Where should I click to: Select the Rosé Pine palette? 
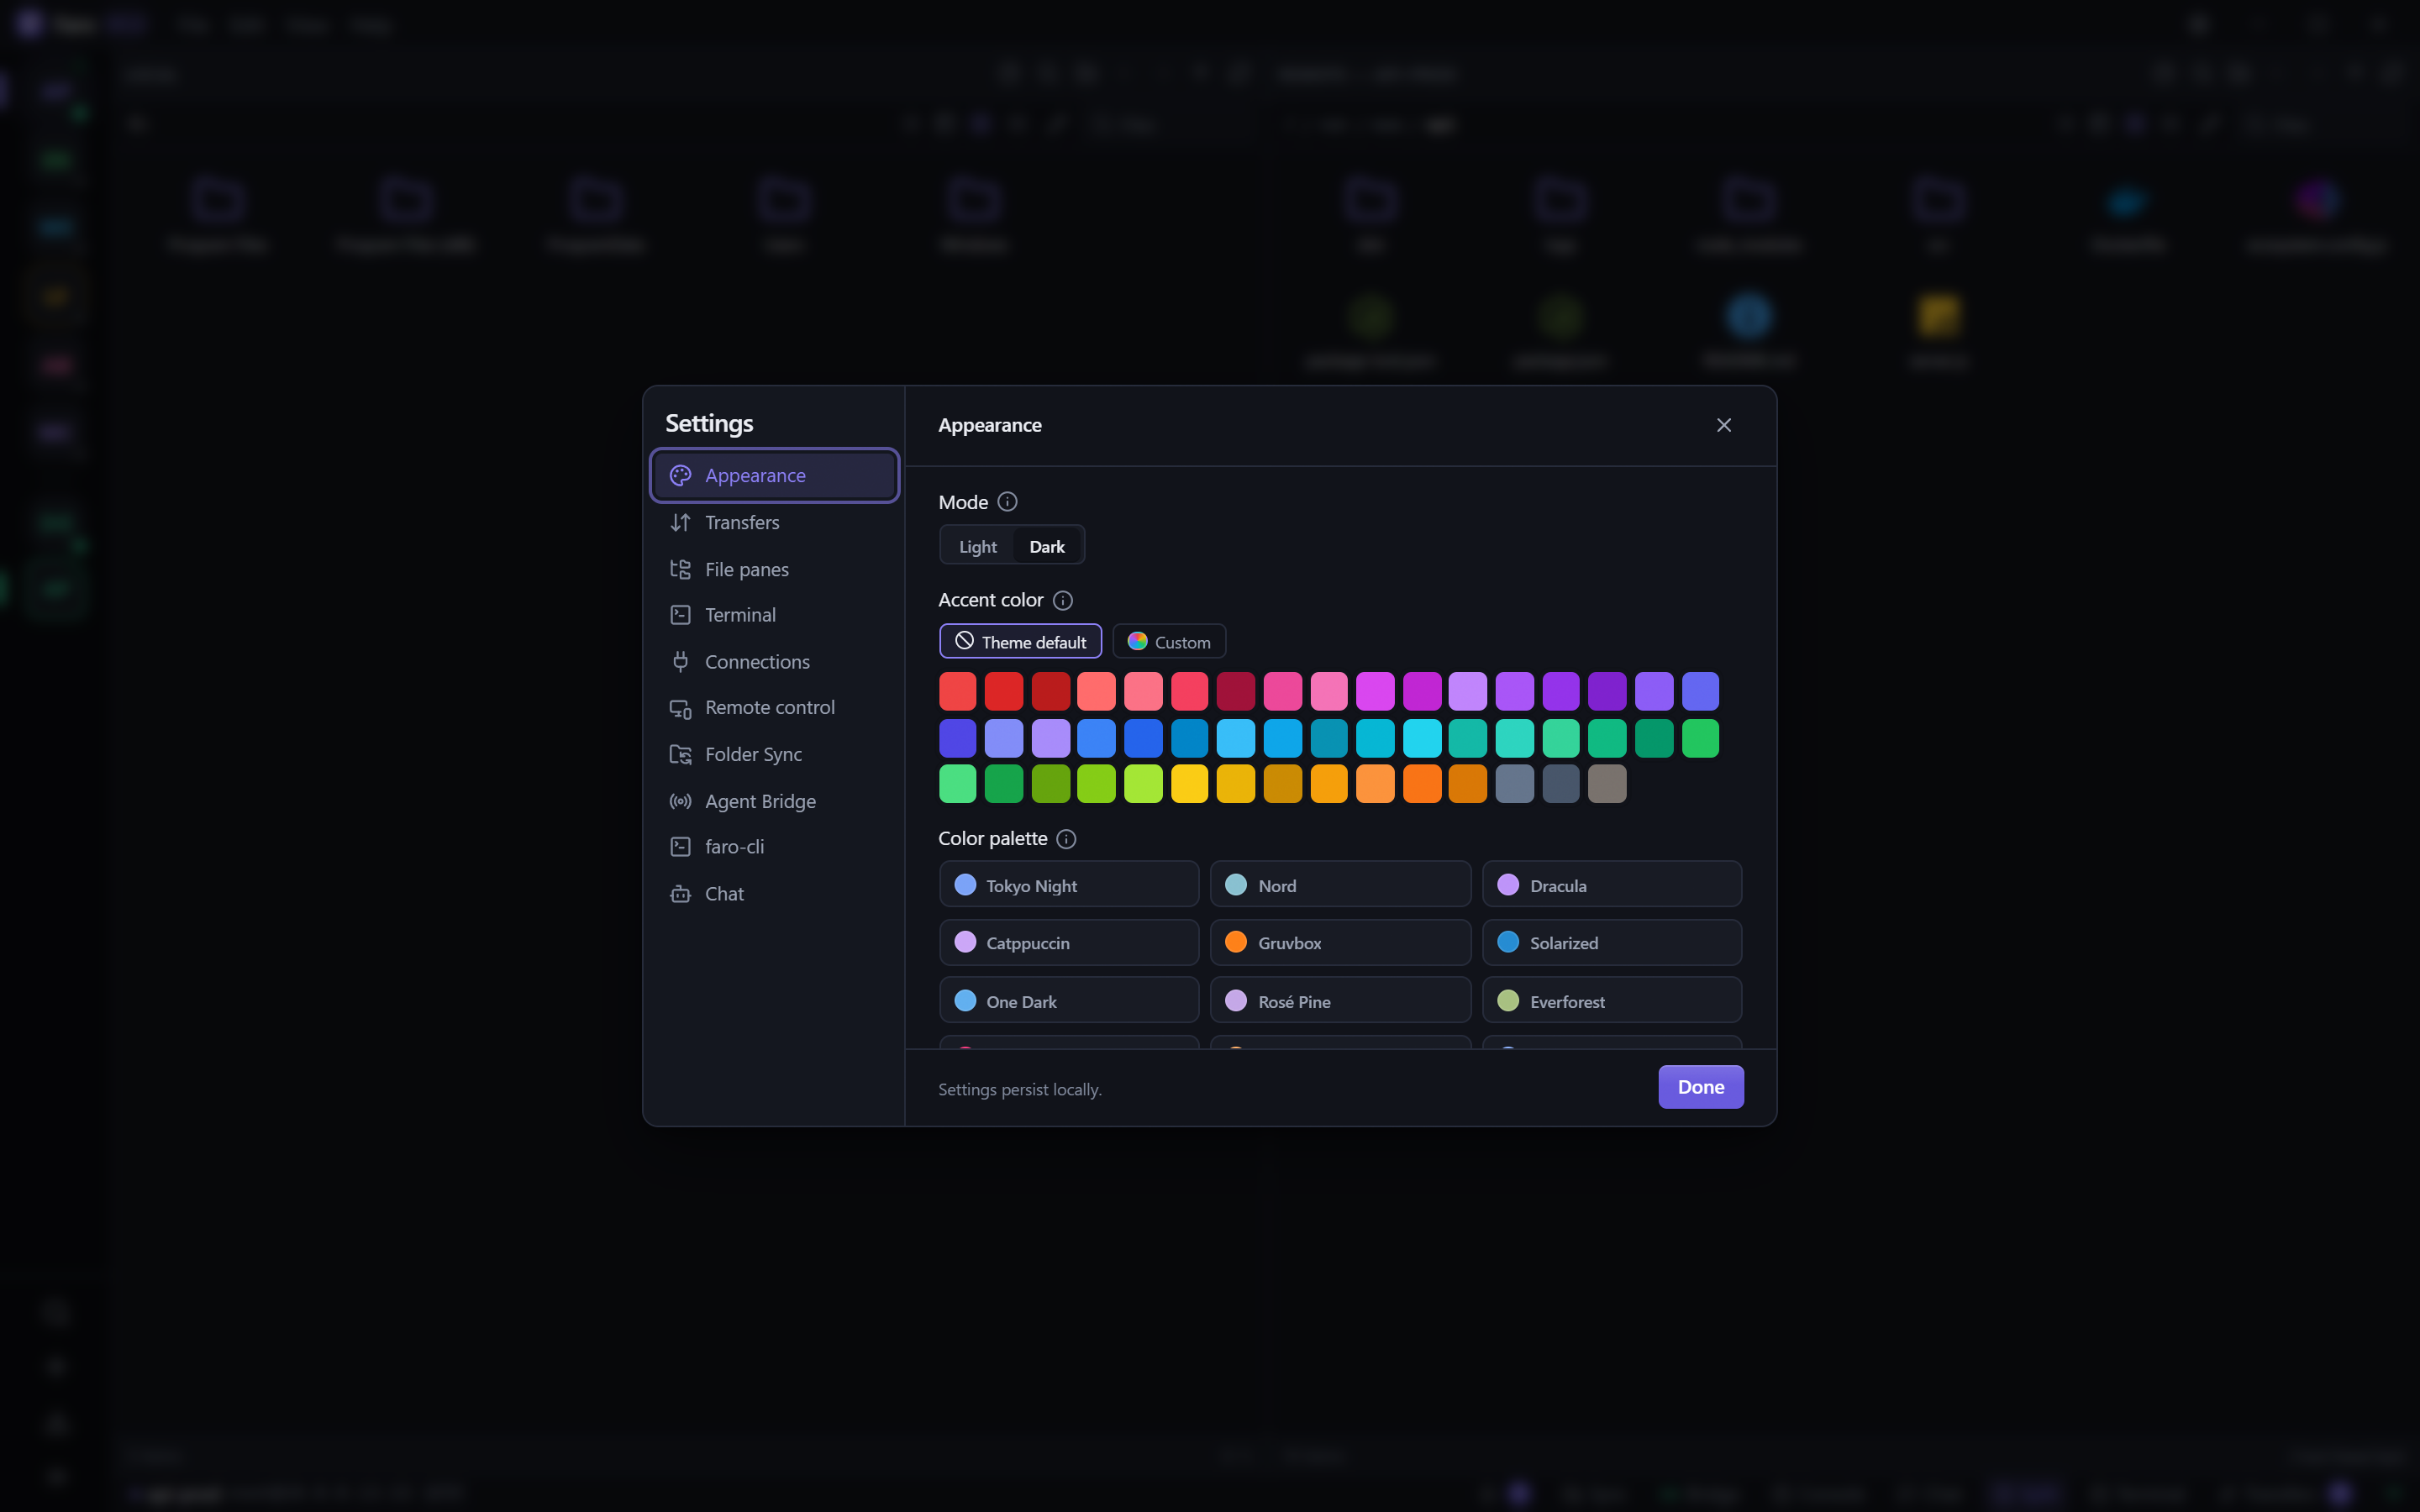click(x=1340, y=1001)
